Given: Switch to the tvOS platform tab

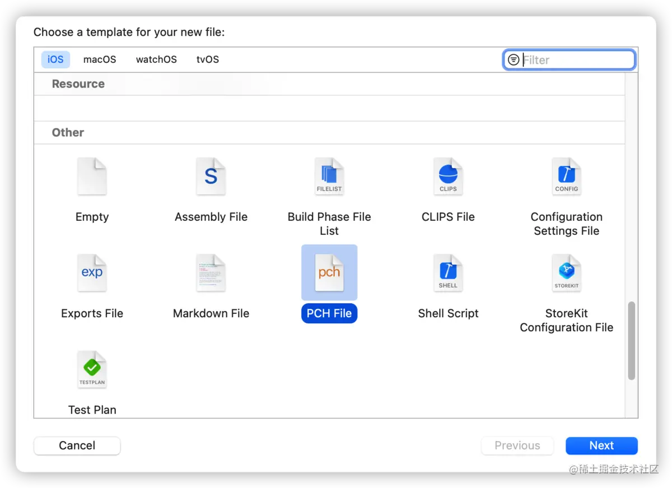Looking at the screenshot, I should [x=208, y=59].
